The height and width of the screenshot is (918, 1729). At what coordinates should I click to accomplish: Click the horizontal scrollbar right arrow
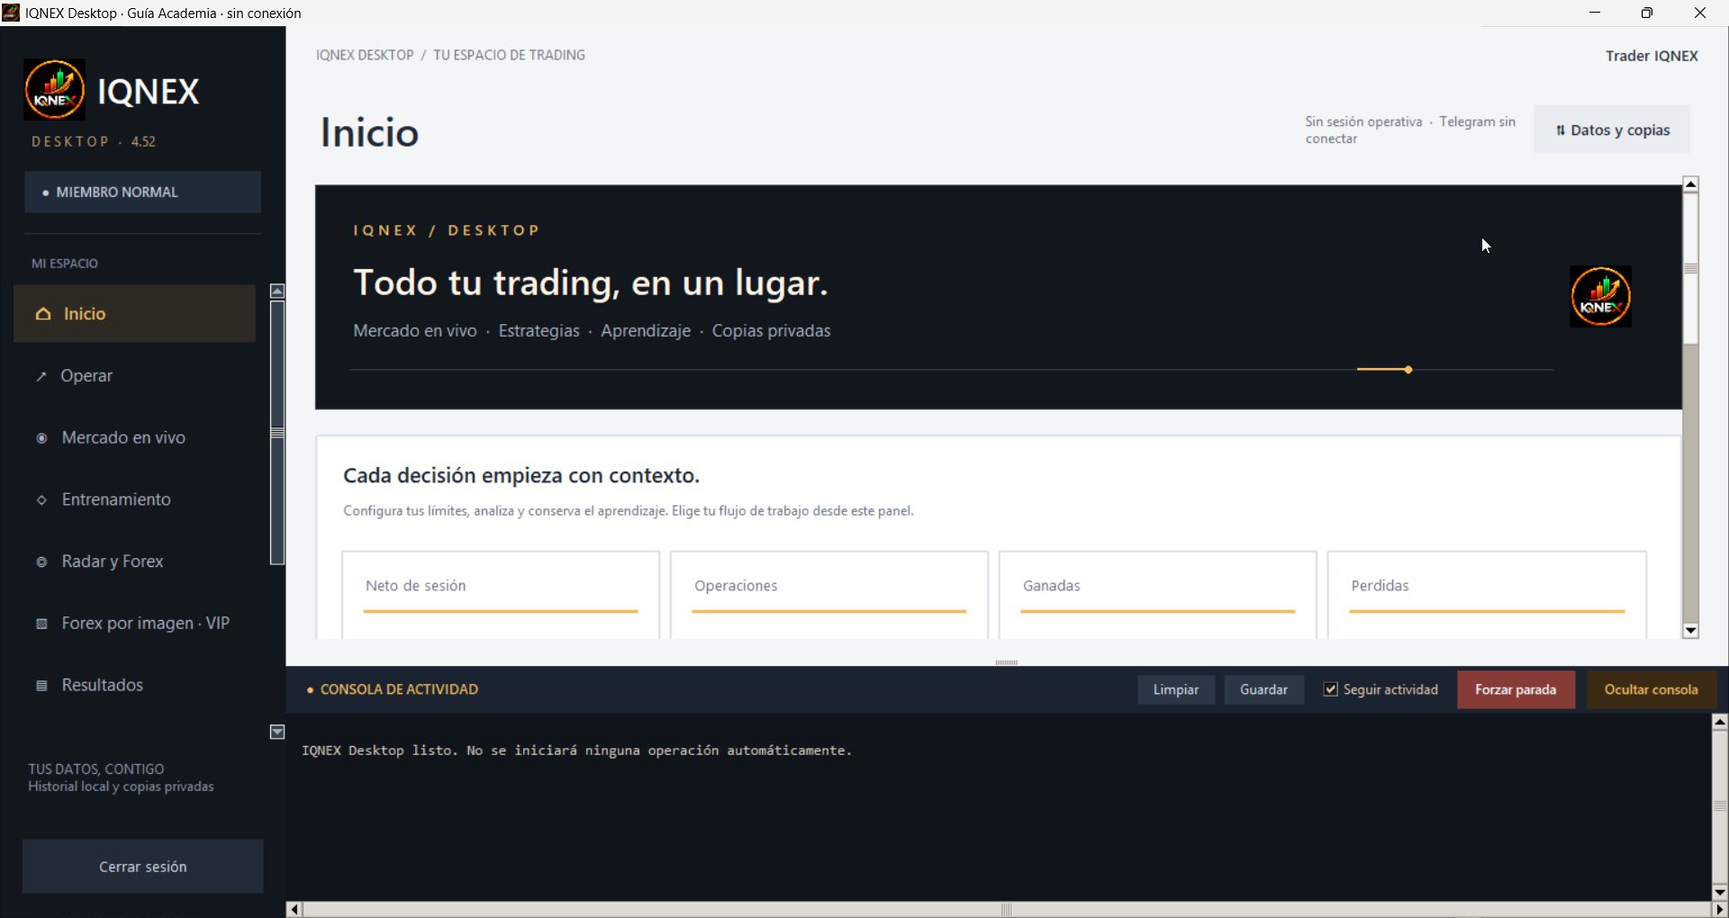(1719, 910)
